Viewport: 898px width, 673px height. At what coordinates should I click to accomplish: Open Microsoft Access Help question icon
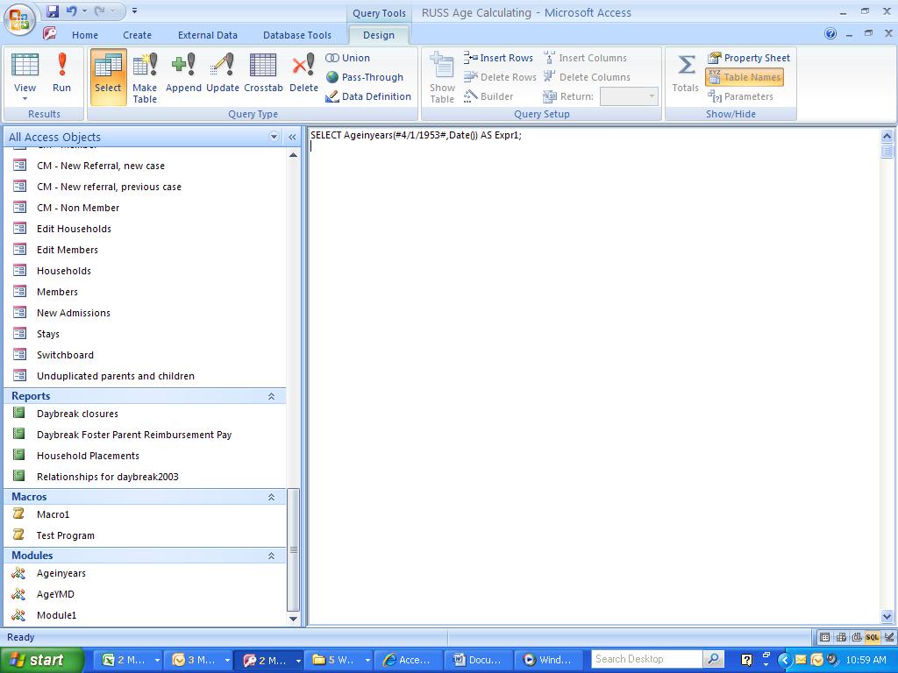point(830,34)
